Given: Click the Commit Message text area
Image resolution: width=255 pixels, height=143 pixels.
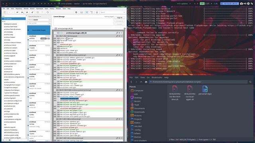Looking at the screenshot, I should (83, 22).
